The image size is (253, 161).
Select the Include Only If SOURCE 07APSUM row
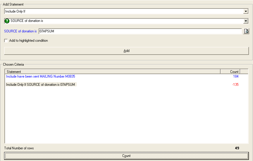click(41, 85)
